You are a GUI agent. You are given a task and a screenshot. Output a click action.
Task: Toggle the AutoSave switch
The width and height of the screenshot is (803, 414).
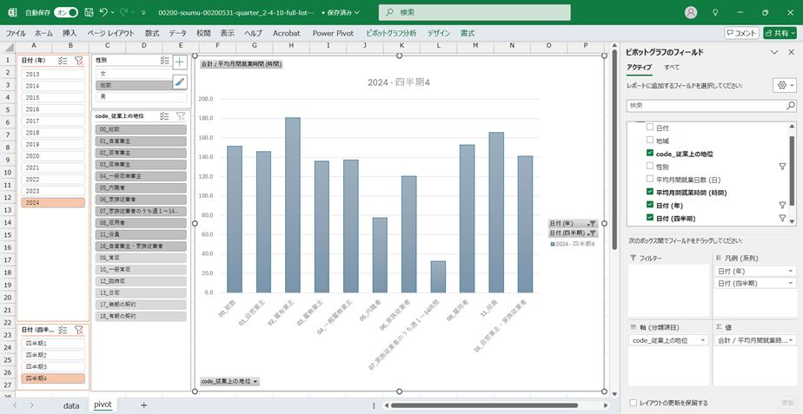point(66,13)
